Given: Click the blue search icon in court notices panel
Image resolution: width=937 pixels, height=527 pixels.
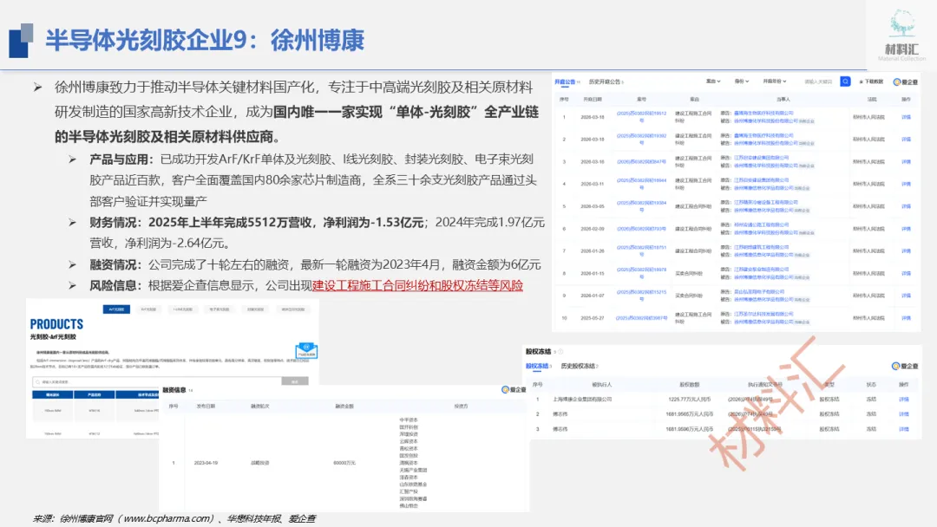Looking at the screenshot, I should [x=845, y=81].
